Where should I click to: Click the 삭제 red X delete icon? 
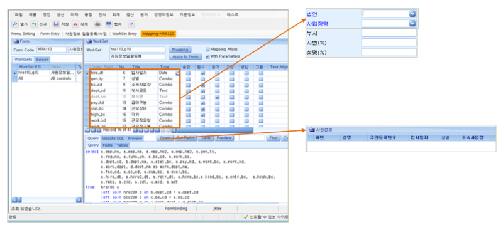[x=75, y=24]
